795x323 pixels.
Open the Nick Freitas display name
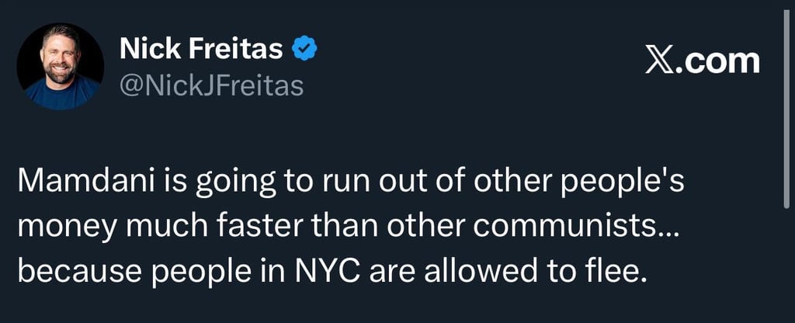(x=201, y=50)
